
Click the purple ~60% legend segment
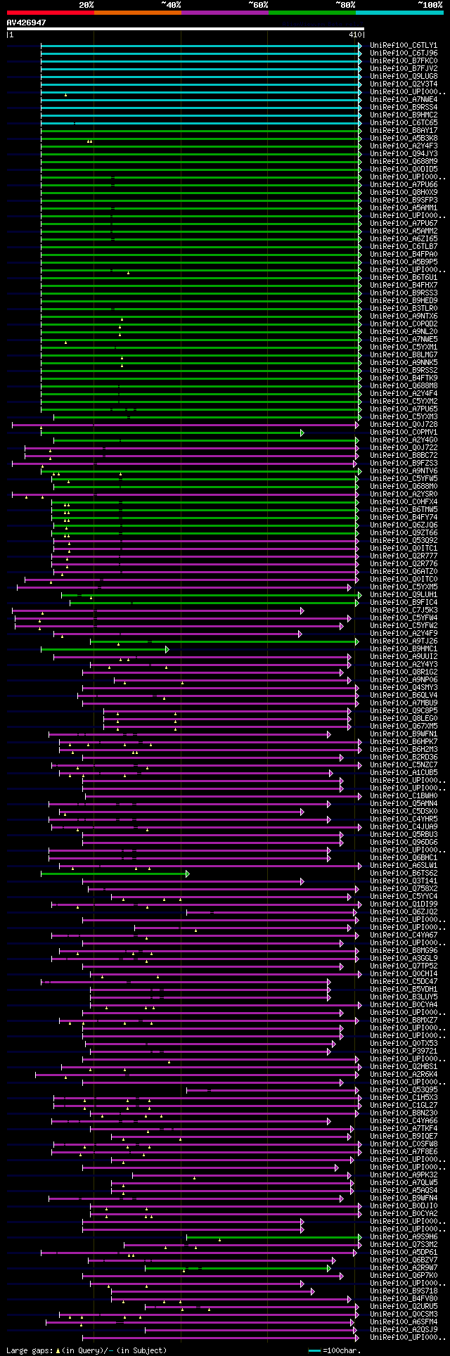click(x=225, y=13)
